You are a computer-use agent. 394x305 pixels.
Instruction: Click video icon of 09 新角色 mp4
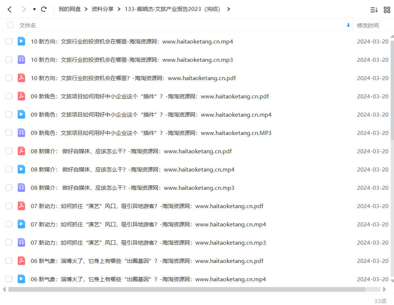point(21,114)
